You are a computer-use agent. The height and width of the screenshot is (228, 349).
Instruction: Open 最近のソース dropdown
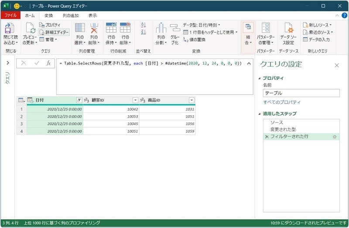318,32
